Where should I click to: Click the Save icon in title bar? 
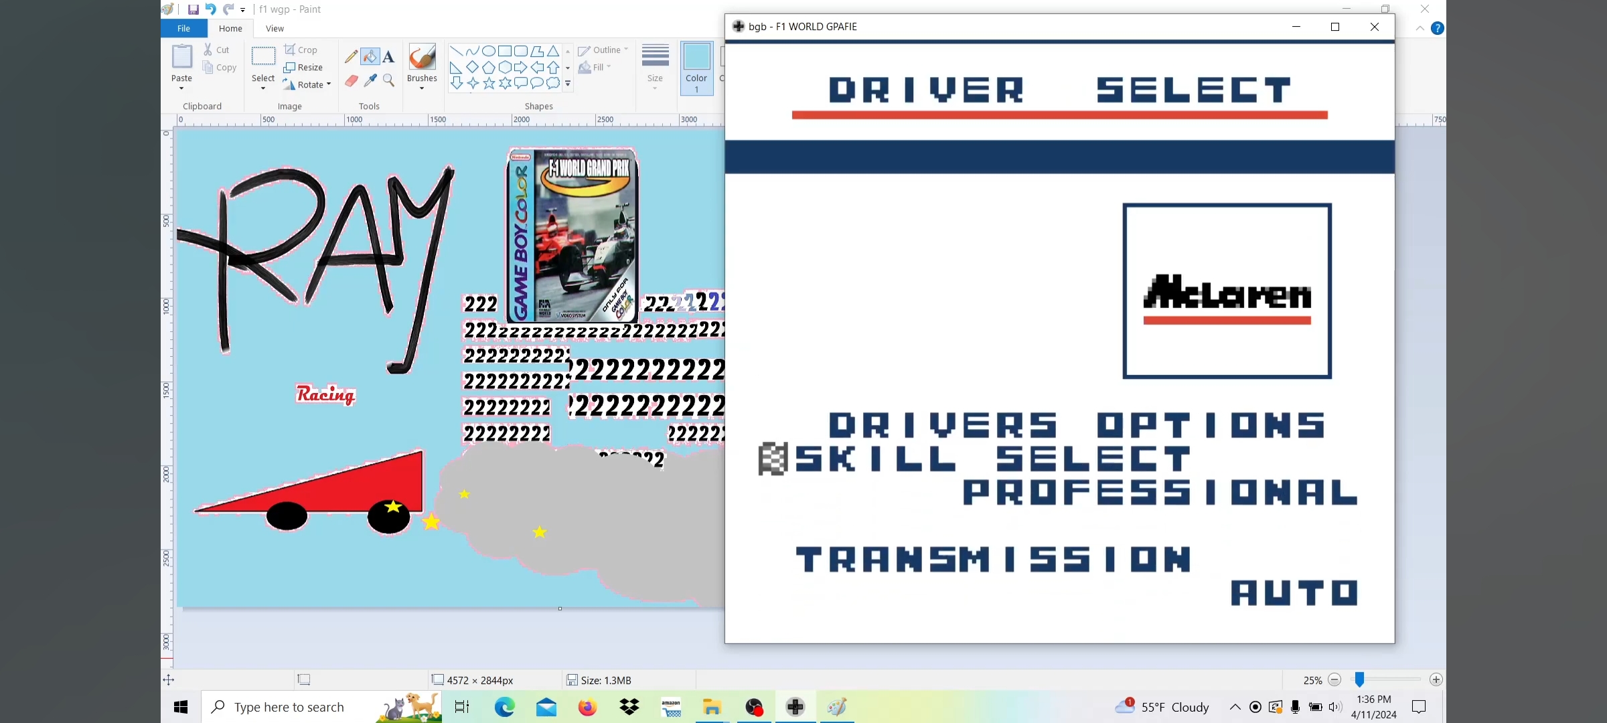[x=193, y=9]
